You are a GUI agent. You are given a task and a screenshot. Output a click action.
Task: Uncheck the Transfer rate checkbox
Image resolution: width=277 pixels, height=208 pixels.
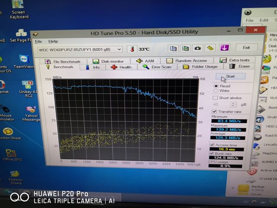pos(214,111)
